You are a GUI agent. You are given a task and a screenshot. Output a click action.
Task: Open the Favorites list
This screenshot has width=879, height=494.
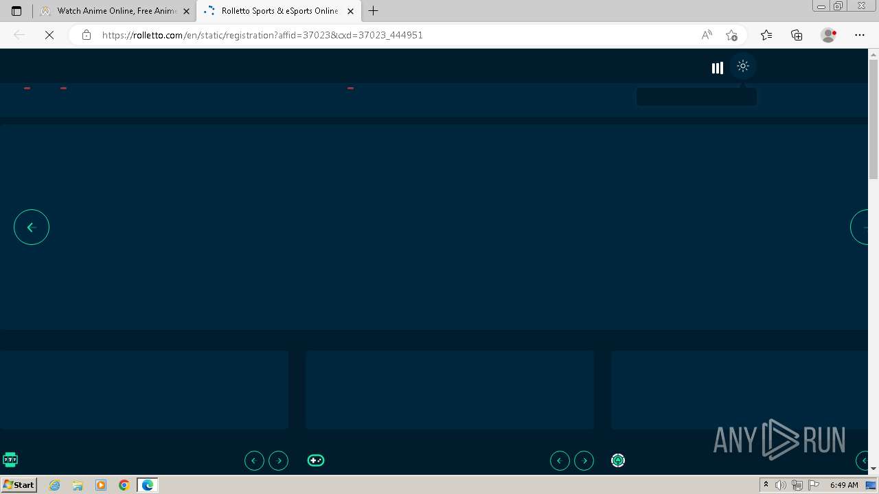(766, 35)
